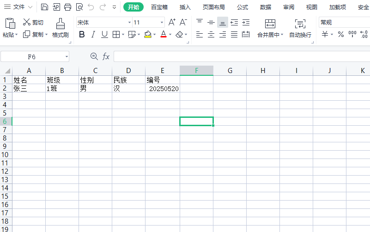Open the 文件 menu

(18, 7)
